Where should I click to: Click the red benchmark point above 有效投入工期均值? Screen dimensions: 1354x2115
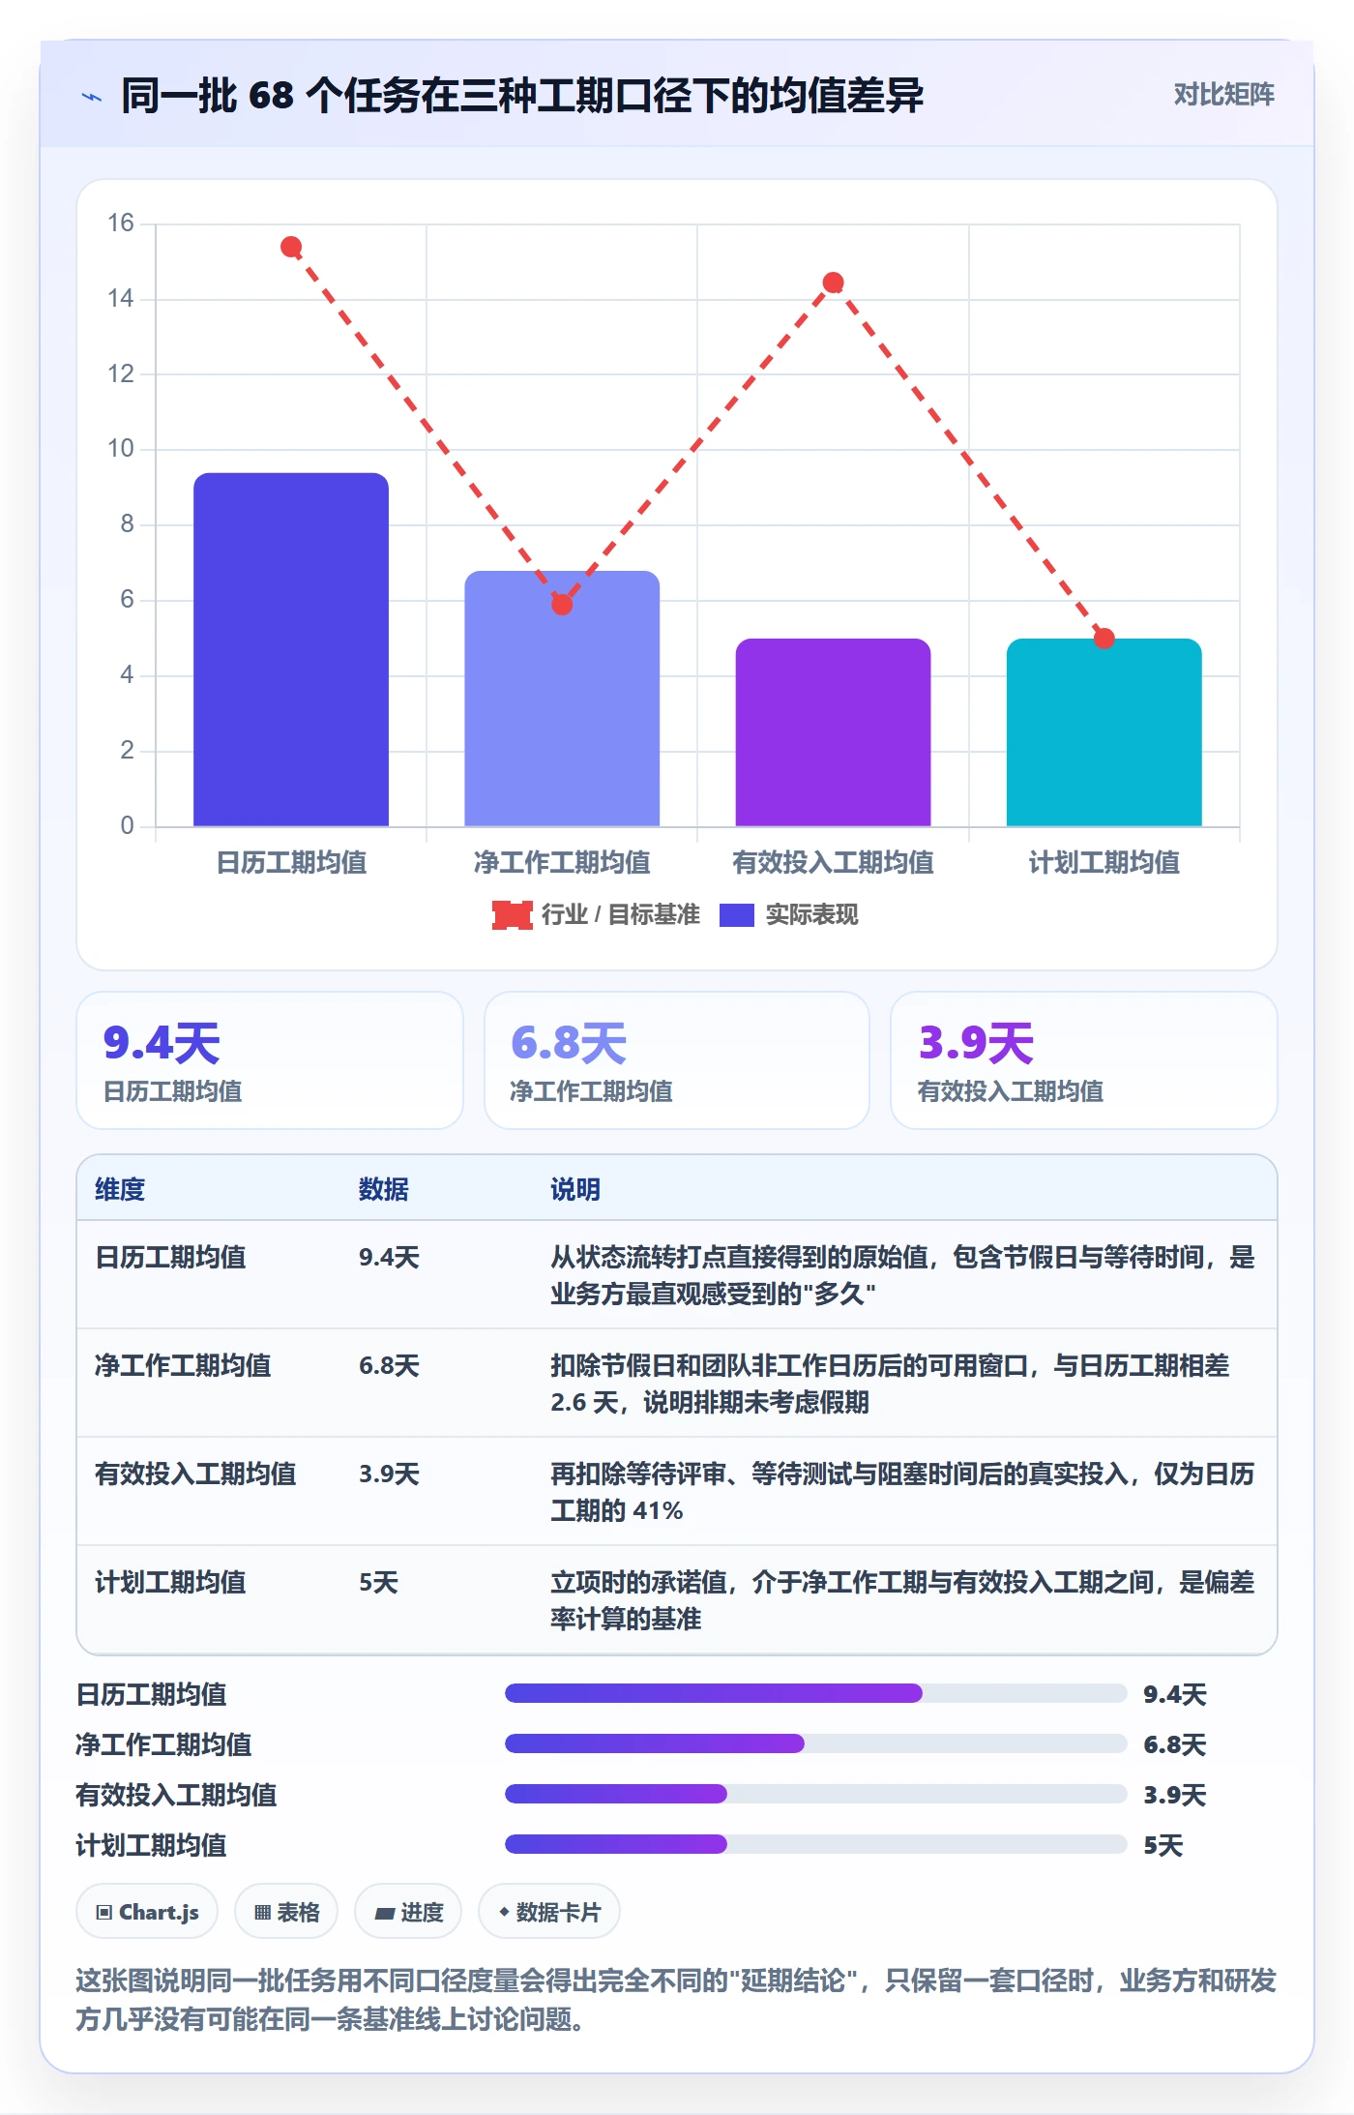[833, 283]
